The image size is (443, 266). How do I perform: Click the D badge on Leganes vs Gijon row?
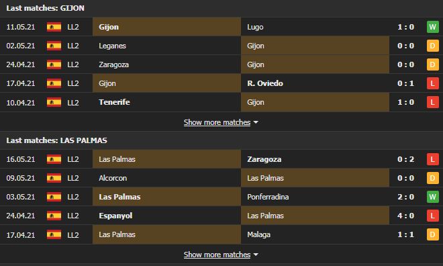pyautogui.click(x=432, y=46)
